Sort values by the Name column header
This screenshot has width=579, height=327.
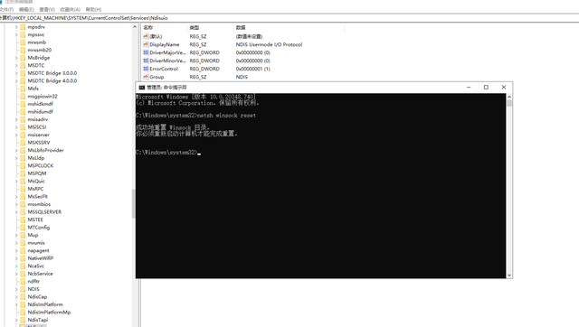pyautogui.click(x=165, y=28)
